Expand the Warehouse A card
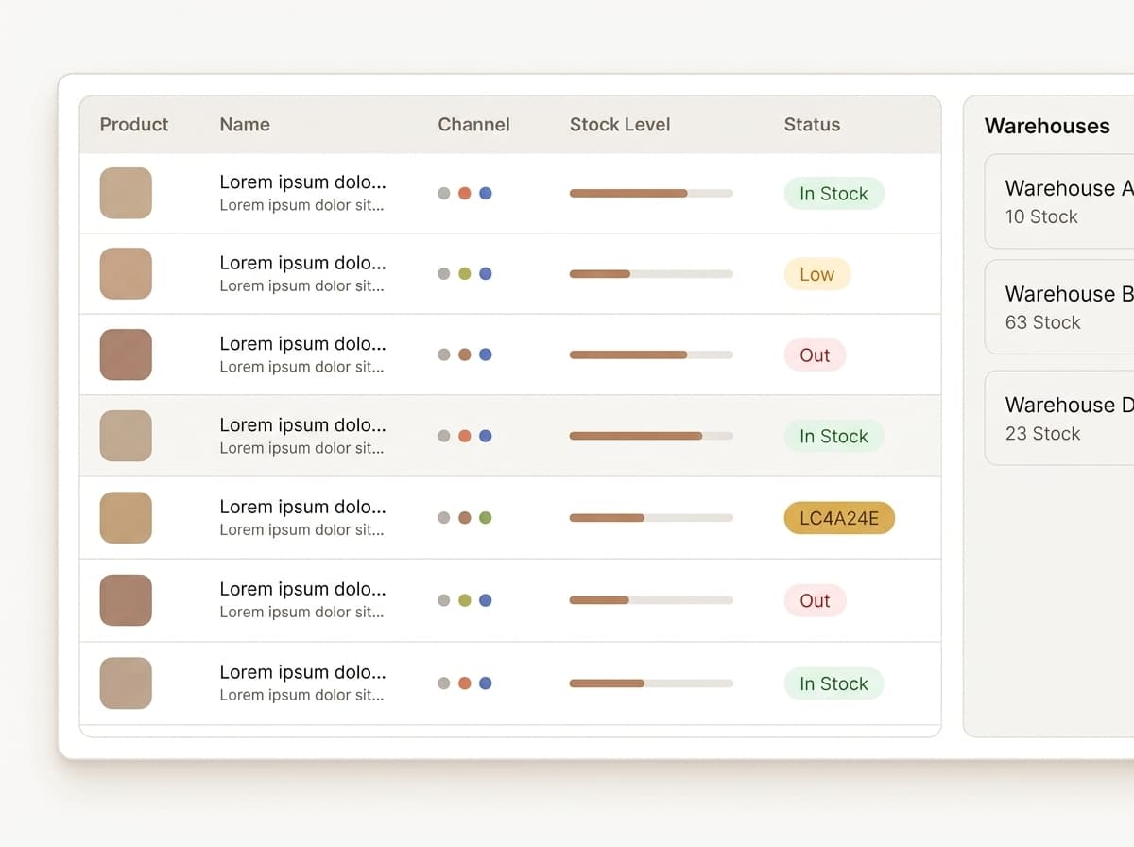The height and width of the screenshot is (847, 1134). pos(1068,201)
